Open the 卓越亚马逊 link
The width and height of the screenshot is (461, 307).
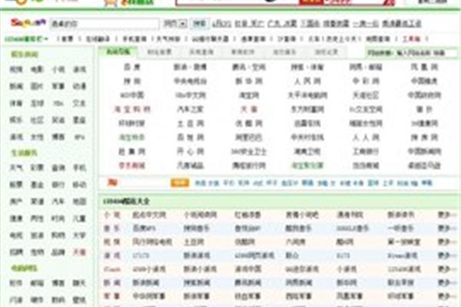pos(424,166)
